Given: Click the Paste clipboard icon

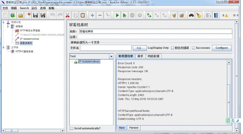Looking at the screenshot, I should pyautogui.click(x=83, y=15).
